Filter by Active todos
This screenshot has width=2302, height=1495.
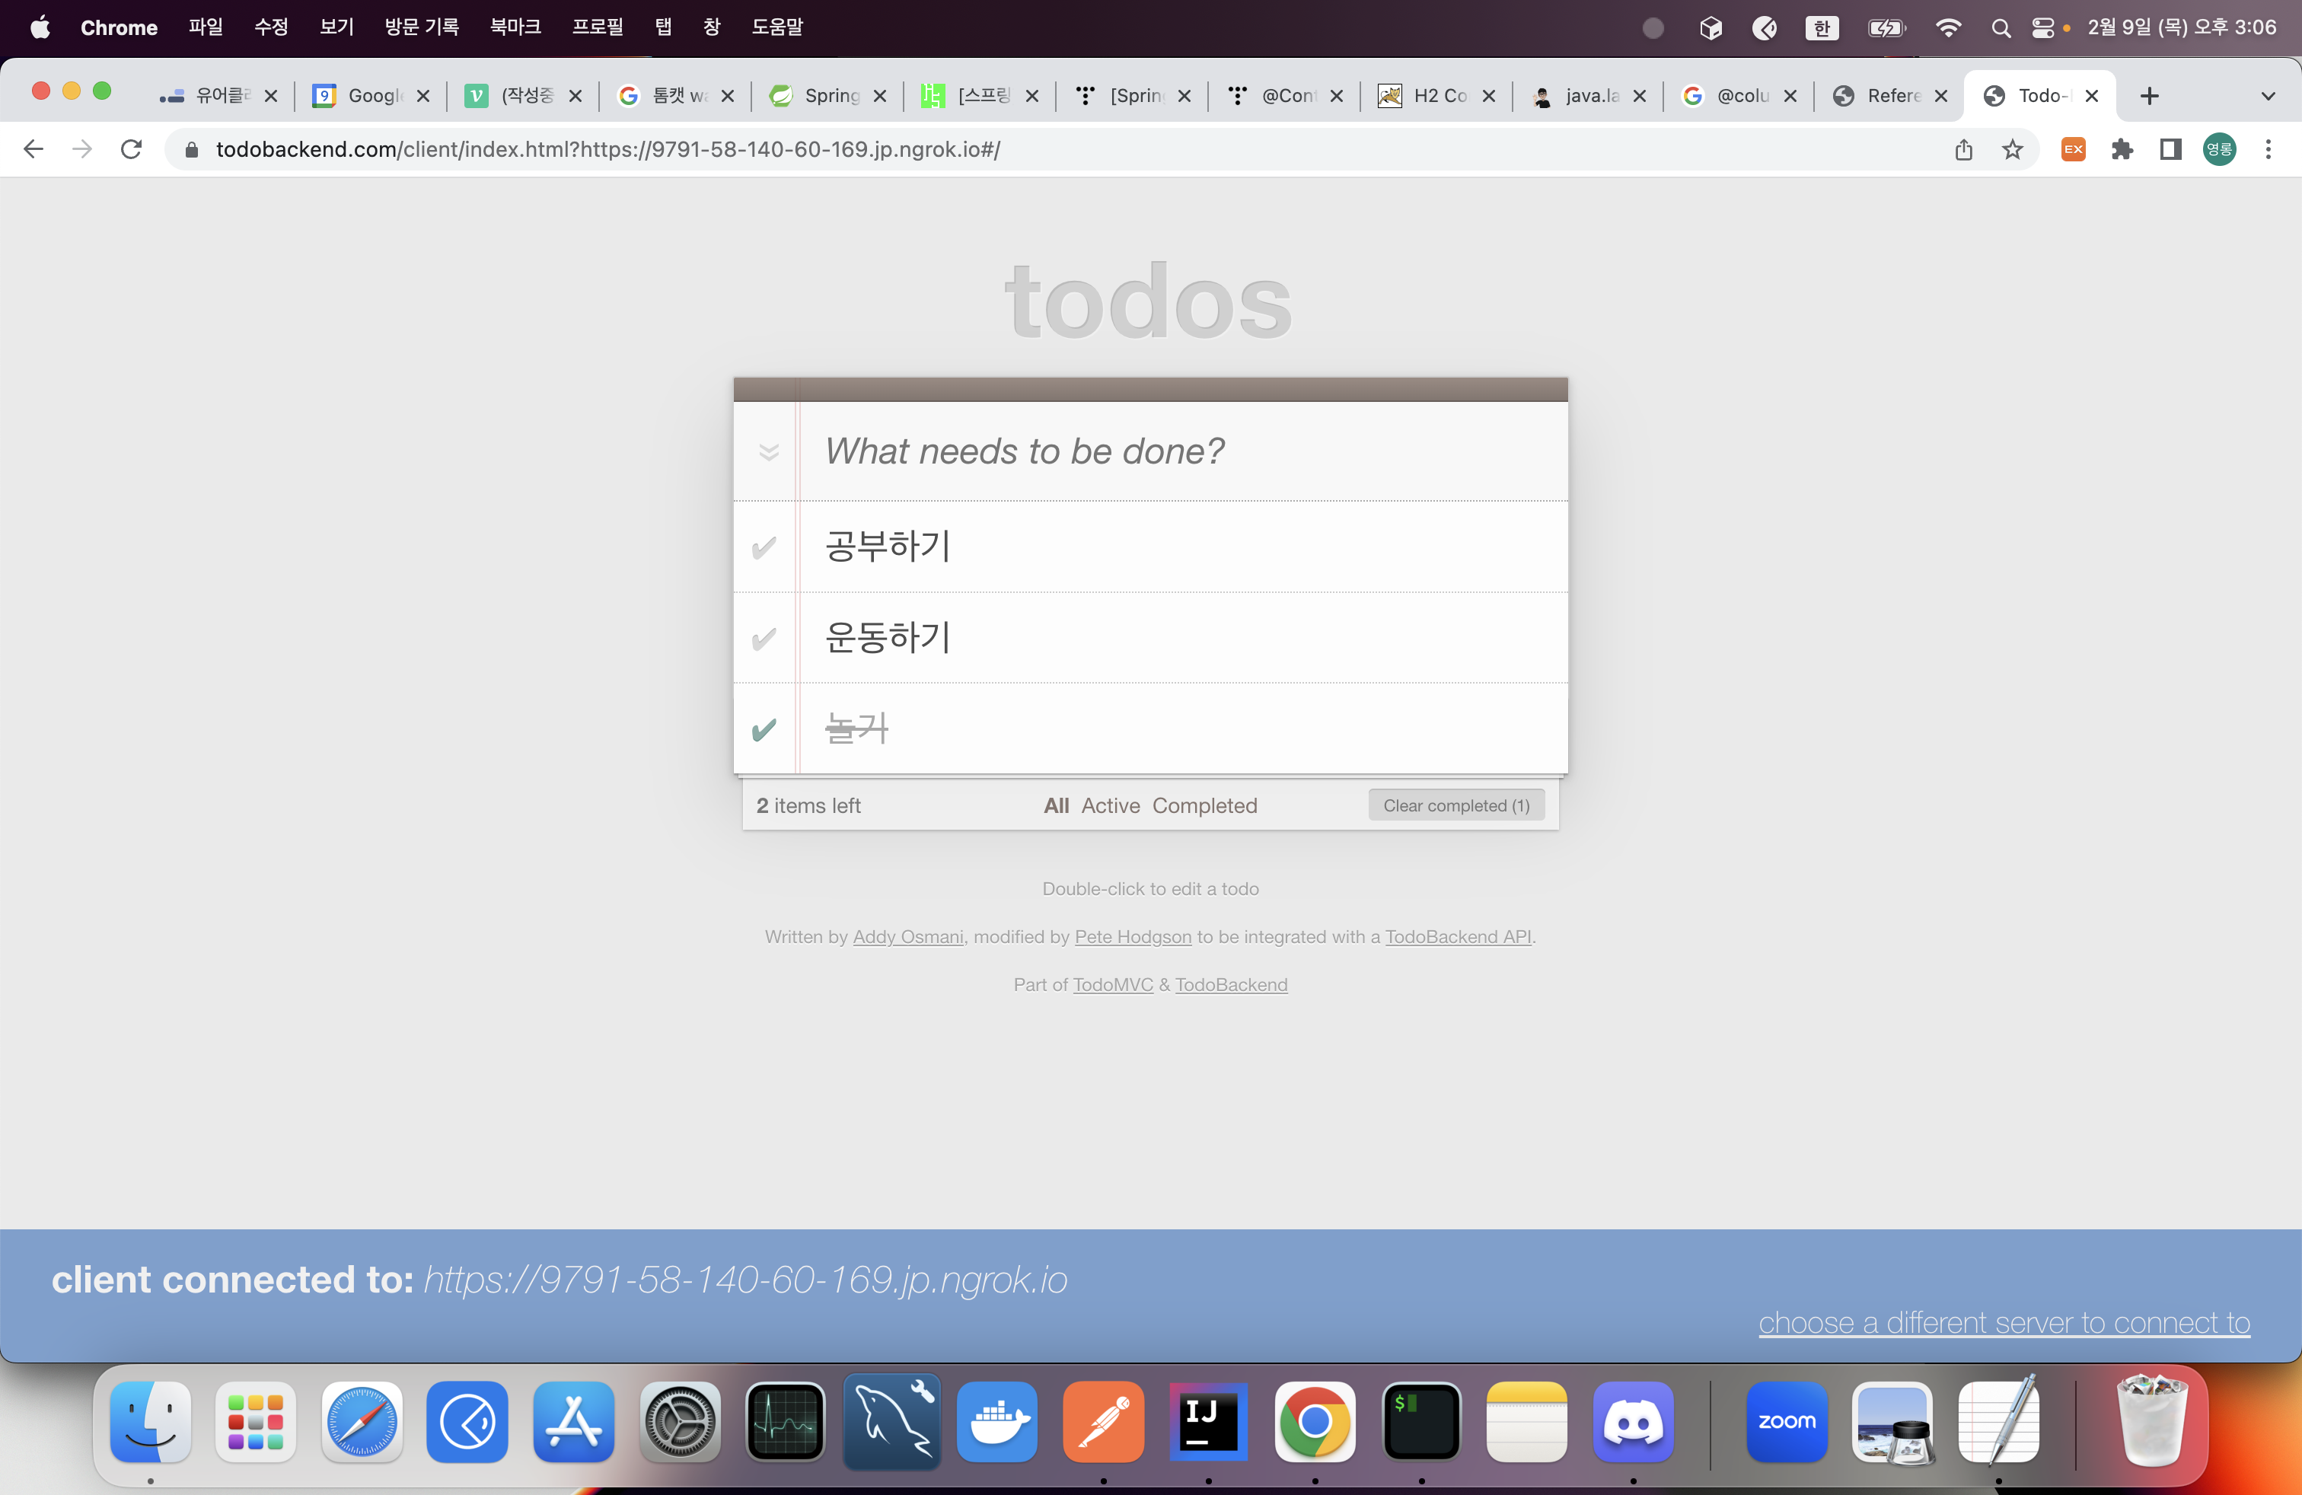(1111, 805)
